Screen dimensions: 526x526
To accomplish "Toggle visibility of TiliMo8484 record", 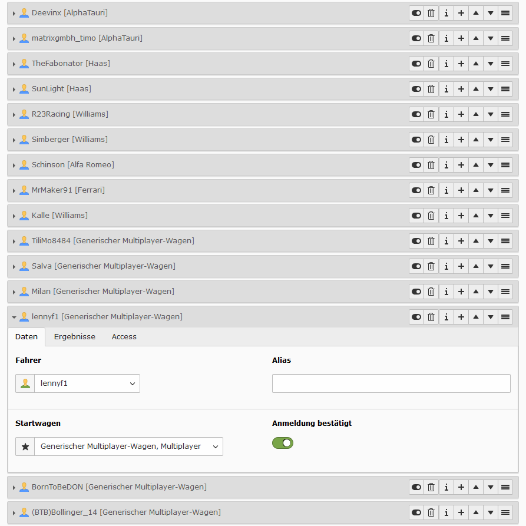I will (x=416, y=241).
